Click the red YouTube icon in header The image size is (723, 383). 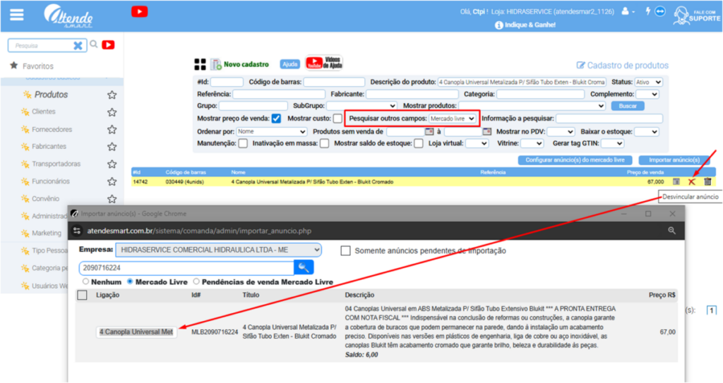139,11
